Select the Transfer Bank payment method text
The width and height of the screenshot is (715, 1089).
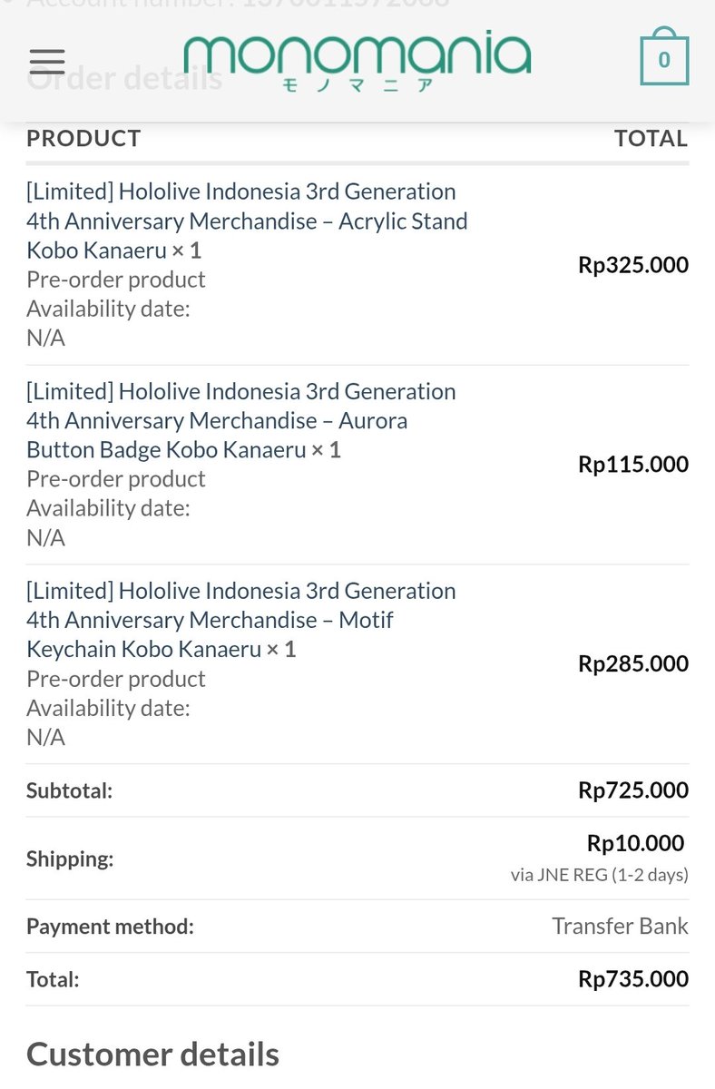click(620, 927)
